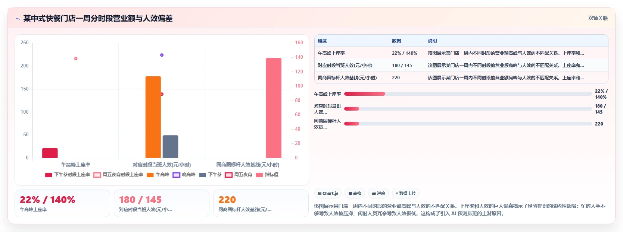Toggle the 下午茶 legend item
Image resolution: width=623 pixels, height=232 pixels.
tap(211, 175)
